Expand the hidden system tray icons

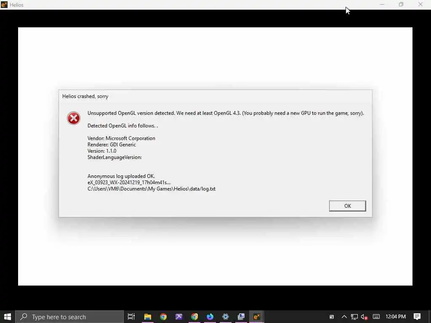click(x=344, y=317)
